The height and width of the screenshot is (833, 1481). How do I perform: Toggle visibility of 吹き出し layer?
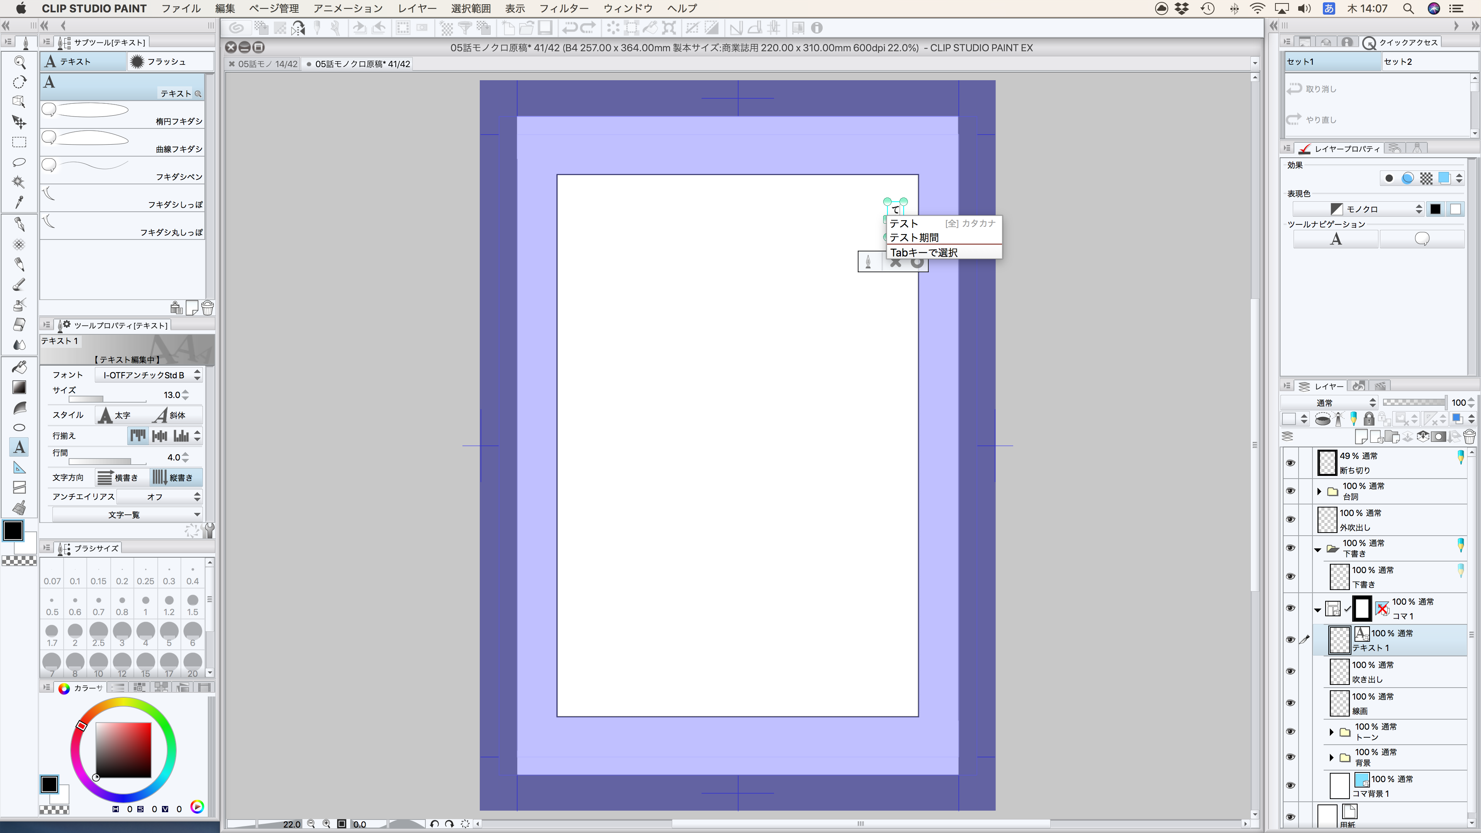1290,671
